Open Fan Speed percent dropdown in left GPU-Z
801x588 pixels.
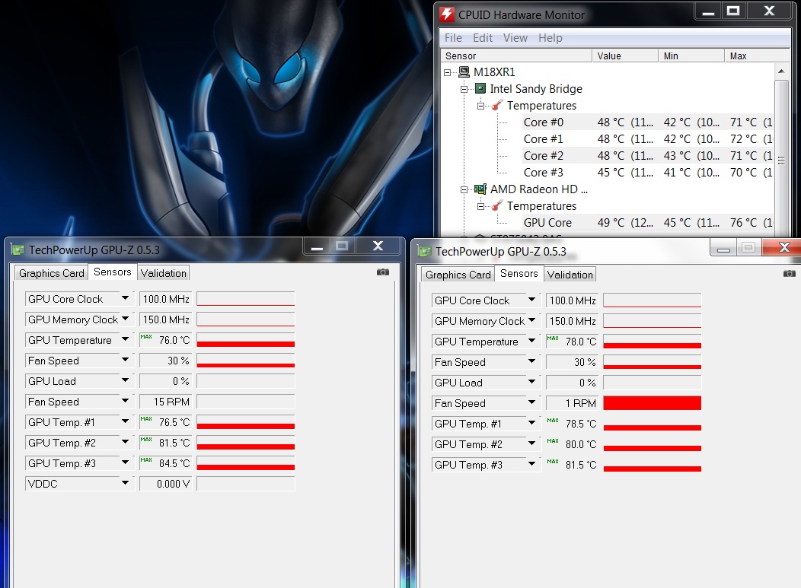(x=125, y=360)
